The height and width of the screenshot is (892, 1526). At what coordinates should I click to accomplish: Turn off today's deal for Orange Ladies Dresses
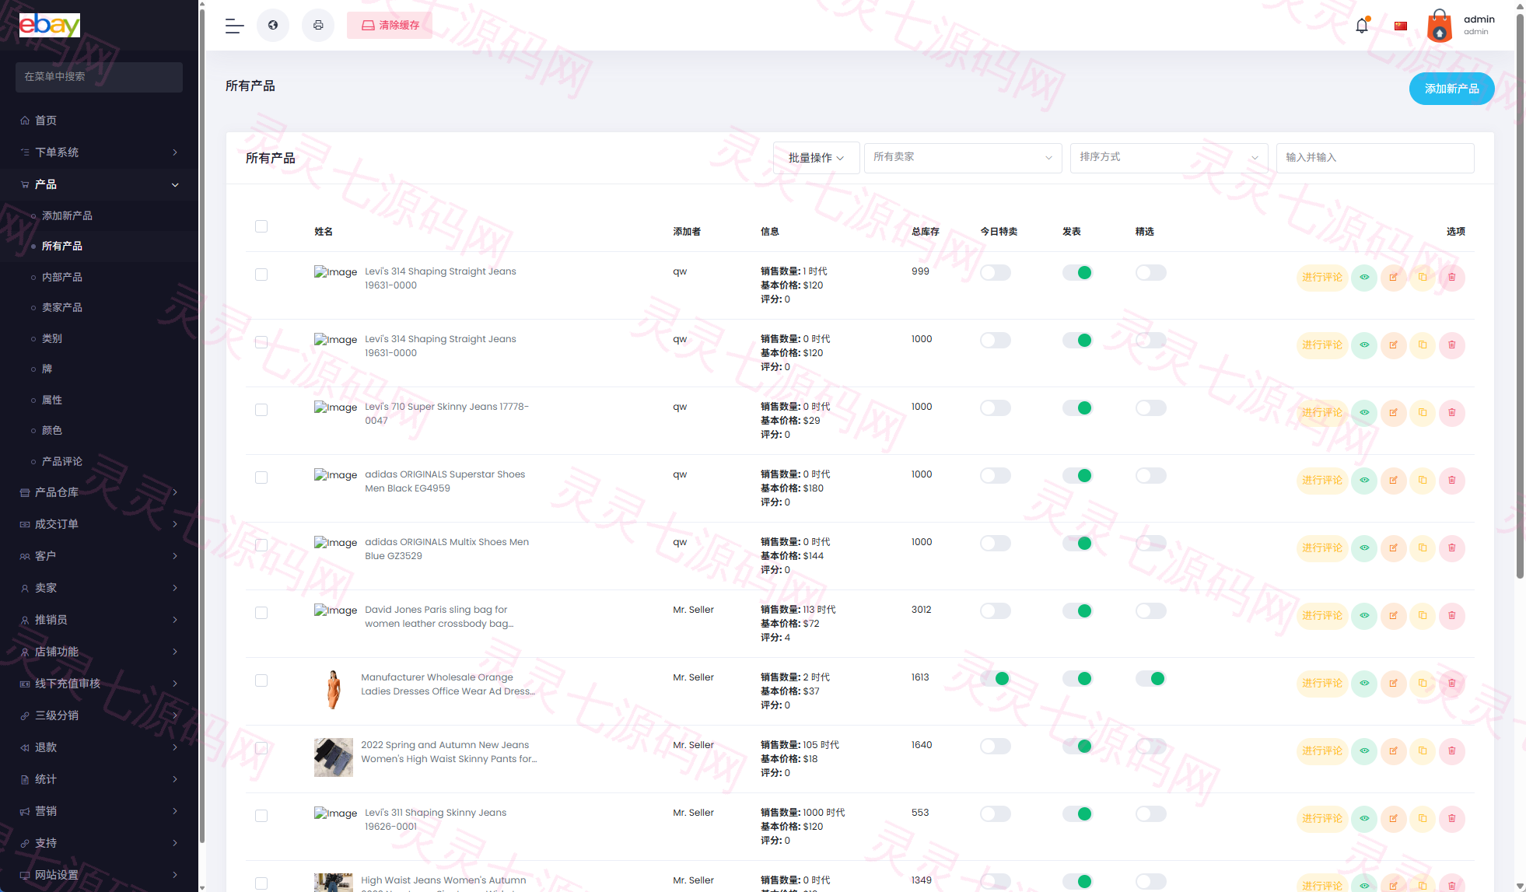tap(996, 679)
